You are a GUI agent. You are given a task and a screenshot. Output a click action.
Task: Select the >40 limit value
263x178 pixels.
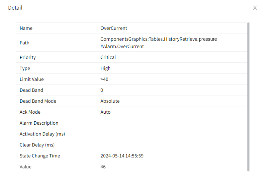click(104, 79)
